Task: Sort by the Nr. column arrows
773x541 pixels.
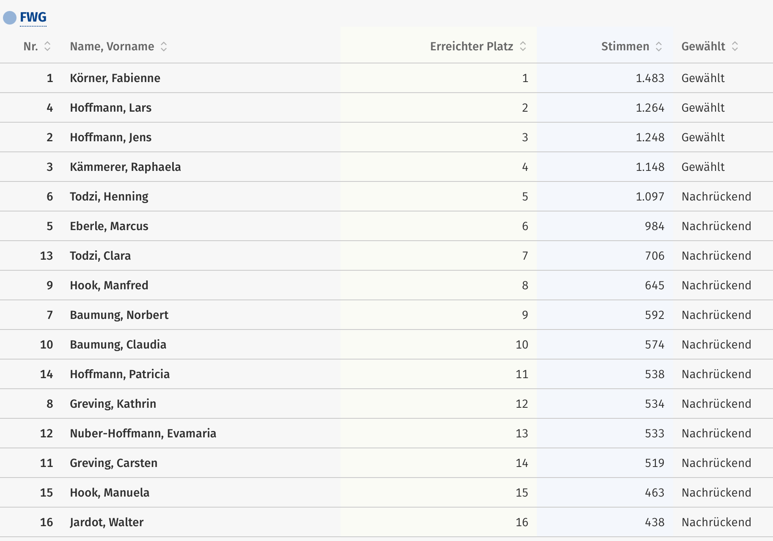Action: pos(47,46)
